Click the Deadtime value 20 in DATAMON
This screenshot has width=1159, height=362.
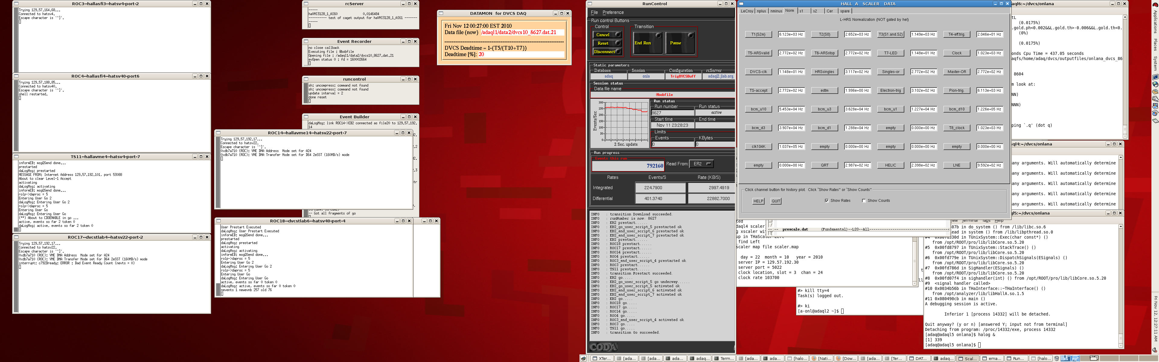[x=481, y=54]
